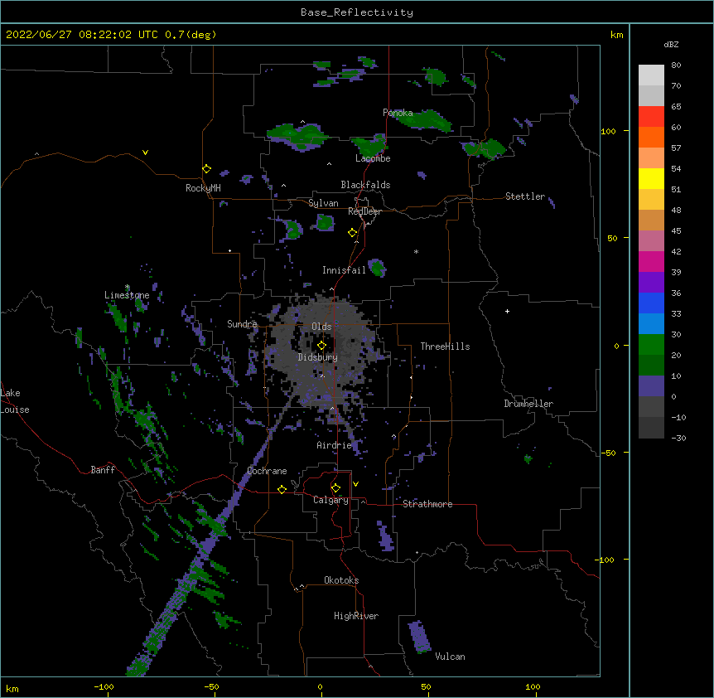The image size is (714, 698).
Task: Click the yellow diamond marker near RockyMH
Action: coord(206,169)
